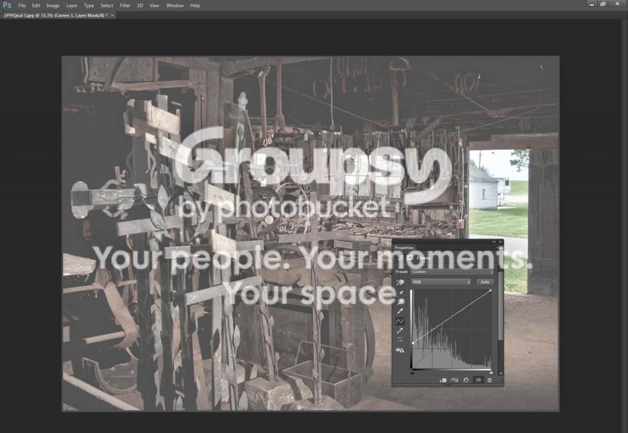
Task: Collapse the Properties panel with double arrows
Action: click(x=494, y=242)
